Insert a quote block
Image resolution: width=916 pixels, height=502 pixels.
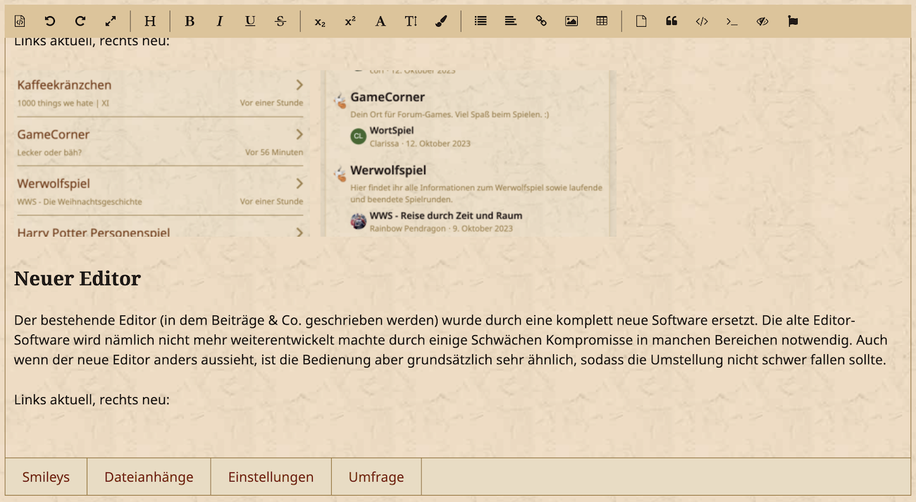(671, 21)
